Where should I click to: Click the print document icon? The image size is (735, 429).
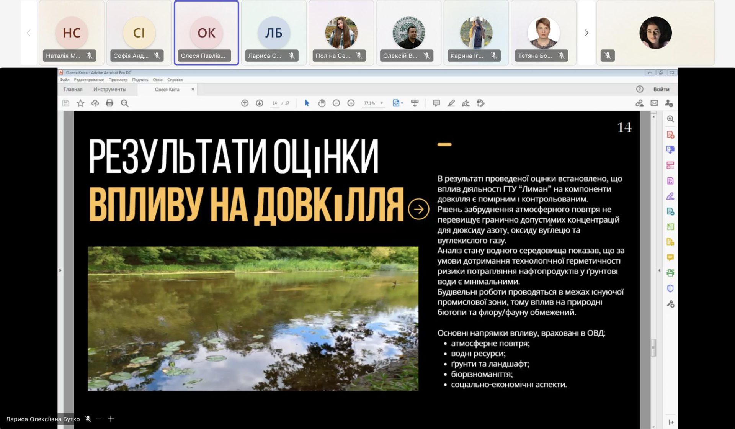109,103
